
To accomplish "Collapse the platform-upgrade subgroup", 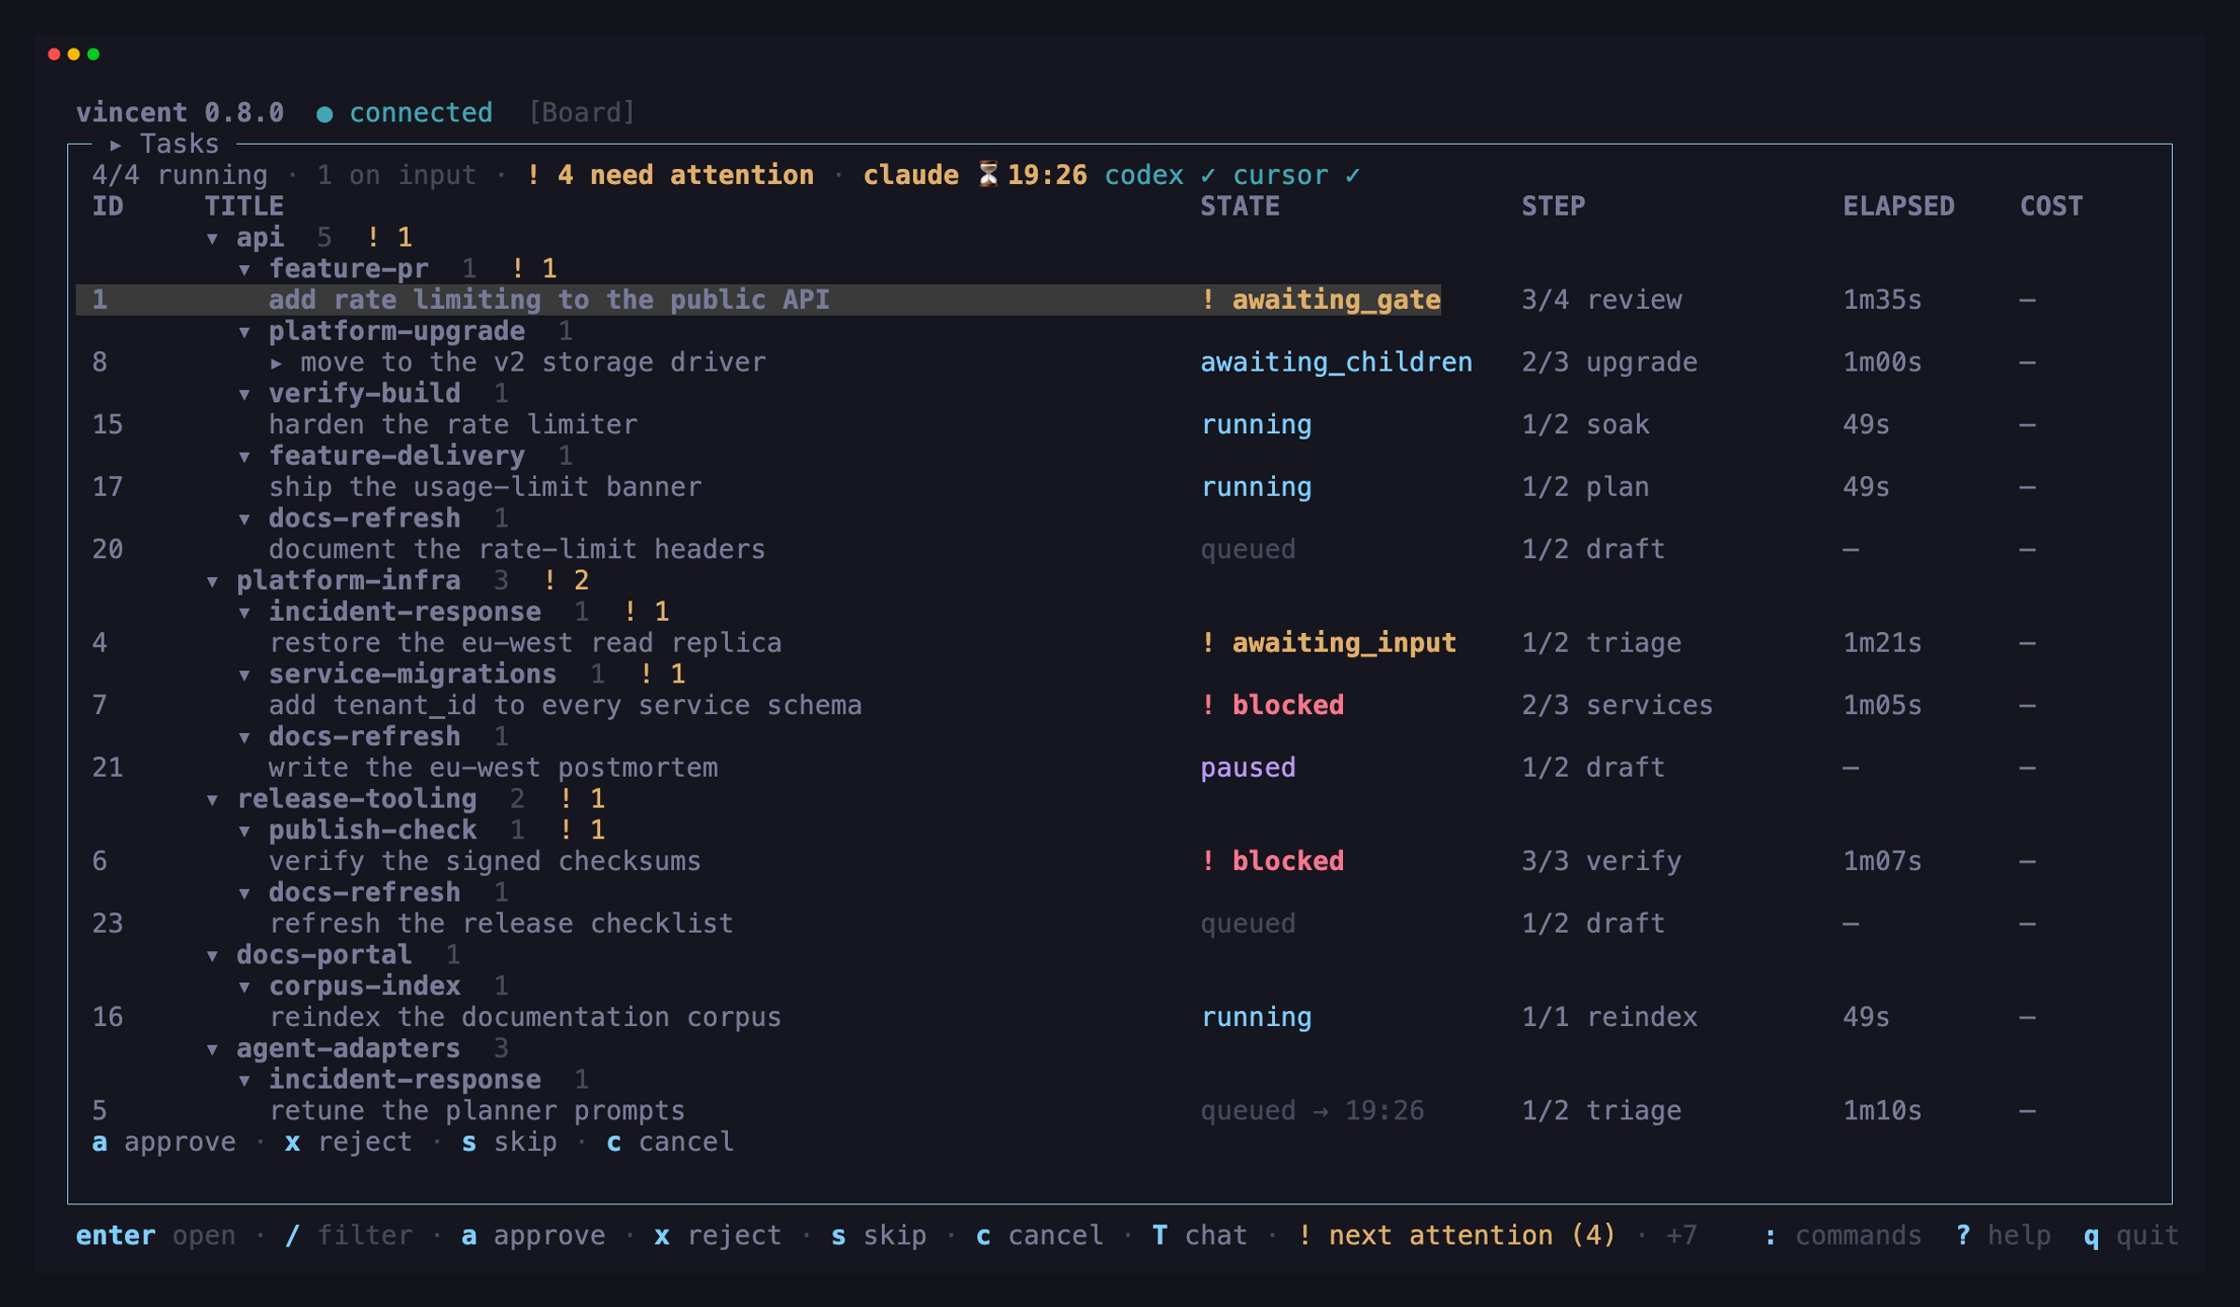I will click(x=245, y=332).
